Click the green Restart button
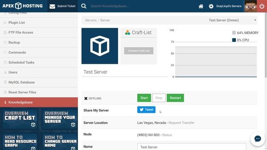 175,98
